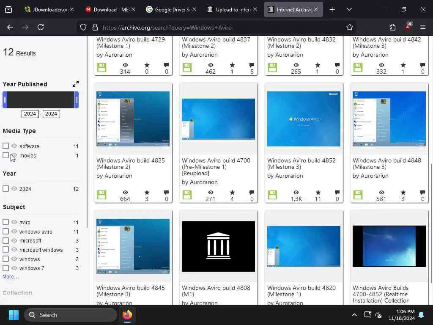The image size is (433, 325).
Task: Click the start year 2024 input
Action: tap(30, 114)
